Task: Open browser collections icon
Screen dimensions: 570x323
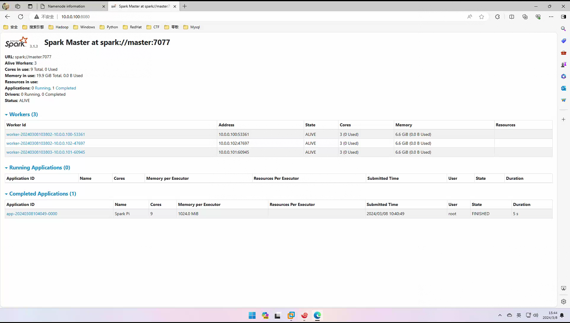Action: (x=525, y=17)
